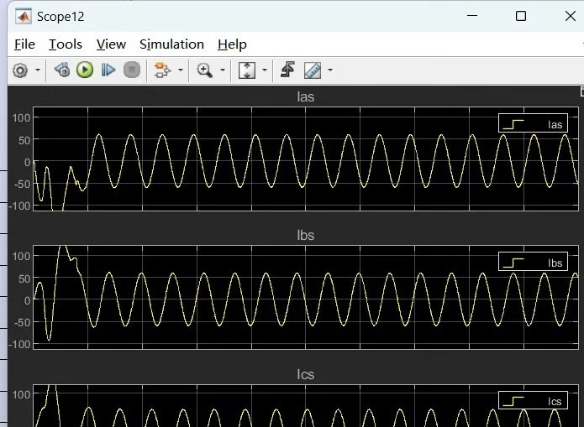This screenshot has width=584, height=427.
Task: Click the MATLAB icon in Scope12 title bar
Action: click(x=24, y=17)
